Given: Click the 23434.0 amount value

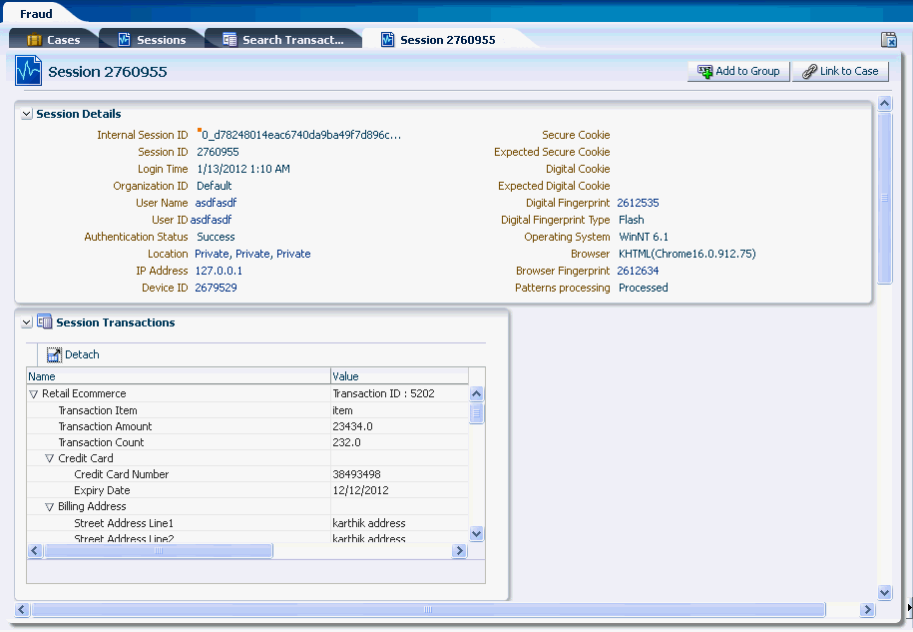Looking at the screenshot, I should pyautogui.click(x=352, y=426).
